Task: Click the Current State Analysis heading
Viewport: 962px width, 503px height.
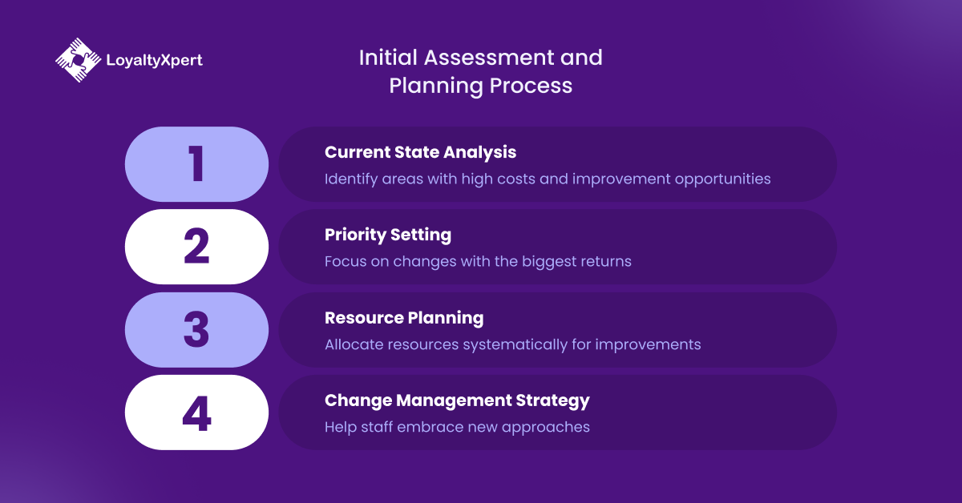Action: click(420, 152)
